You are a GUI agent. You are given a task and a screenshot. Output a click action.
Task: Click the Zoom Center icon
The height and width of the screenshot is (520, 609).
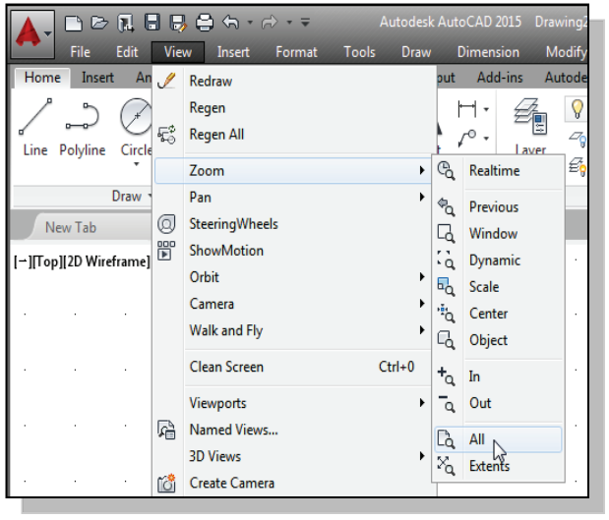coord(446,314)
